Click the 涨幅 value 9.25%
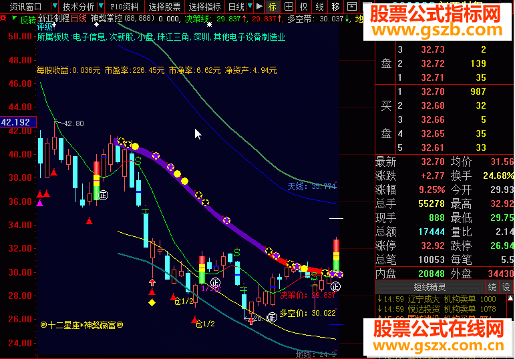Screen dimensions: 515x359 (432, 190)
